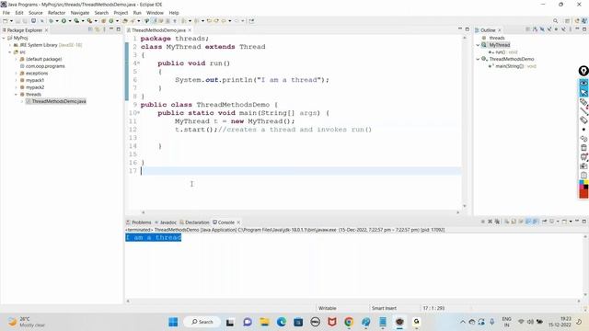The width and height of the screenshot is (589, 331).
Task: Click the taskbar Search box
Action: pos(202,322)
